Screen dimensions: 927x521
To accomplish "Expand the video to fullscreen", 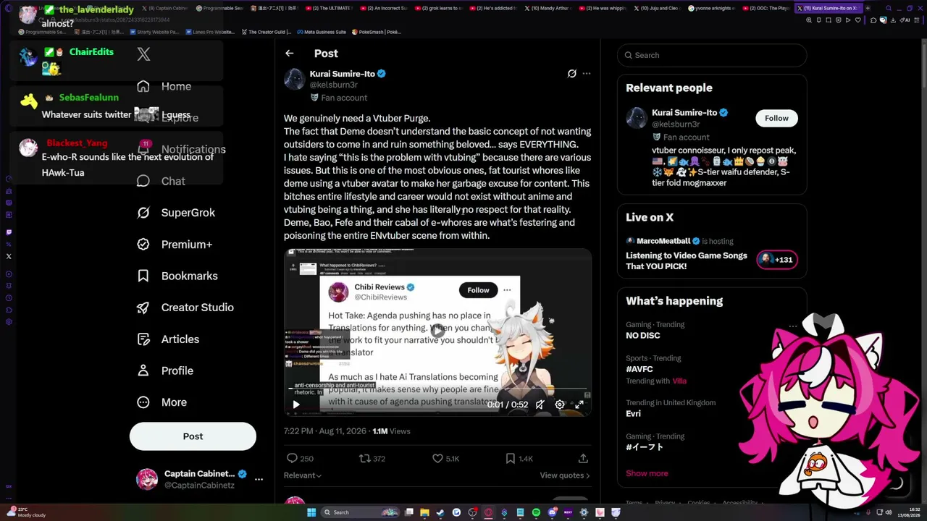I will tap(579, 404).
